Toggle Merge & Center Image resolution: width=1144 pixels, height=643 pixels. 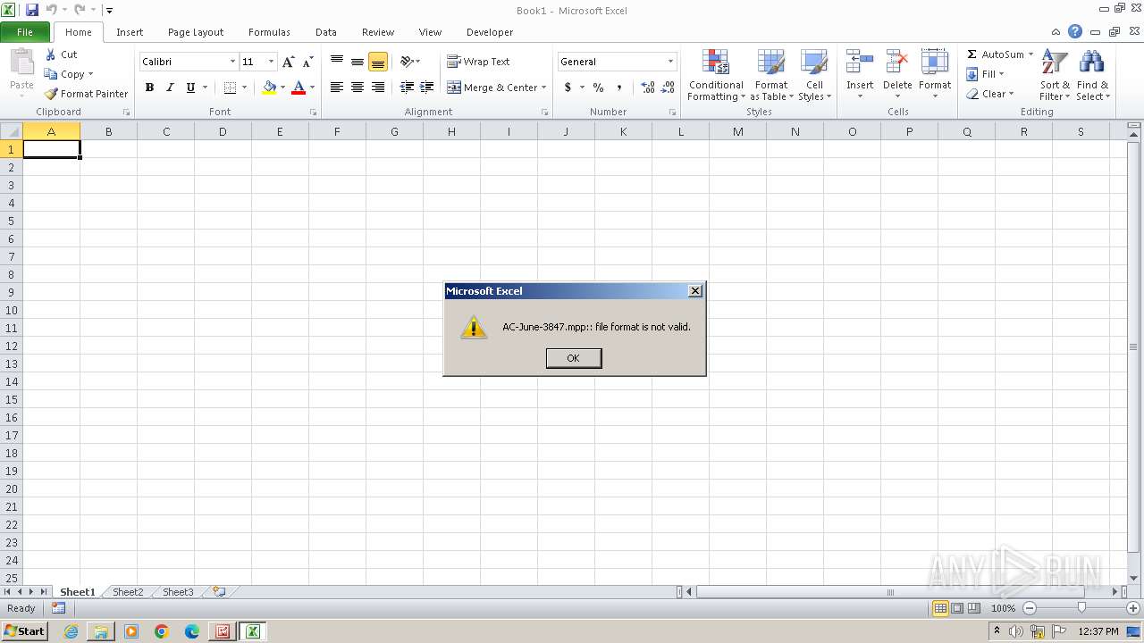tap(492, 88)
